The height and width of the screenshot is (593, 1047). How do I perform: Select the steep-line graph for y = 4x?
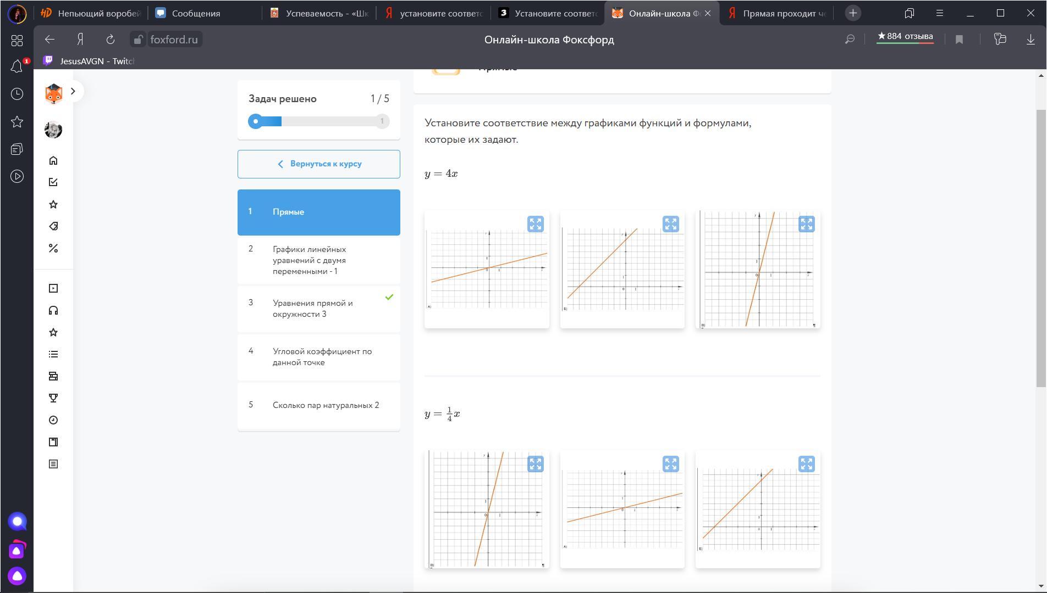tap(758, 269)
